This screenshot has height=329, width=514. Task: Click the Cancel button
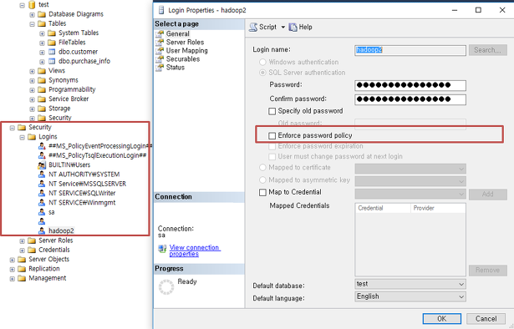pos(486,318)
